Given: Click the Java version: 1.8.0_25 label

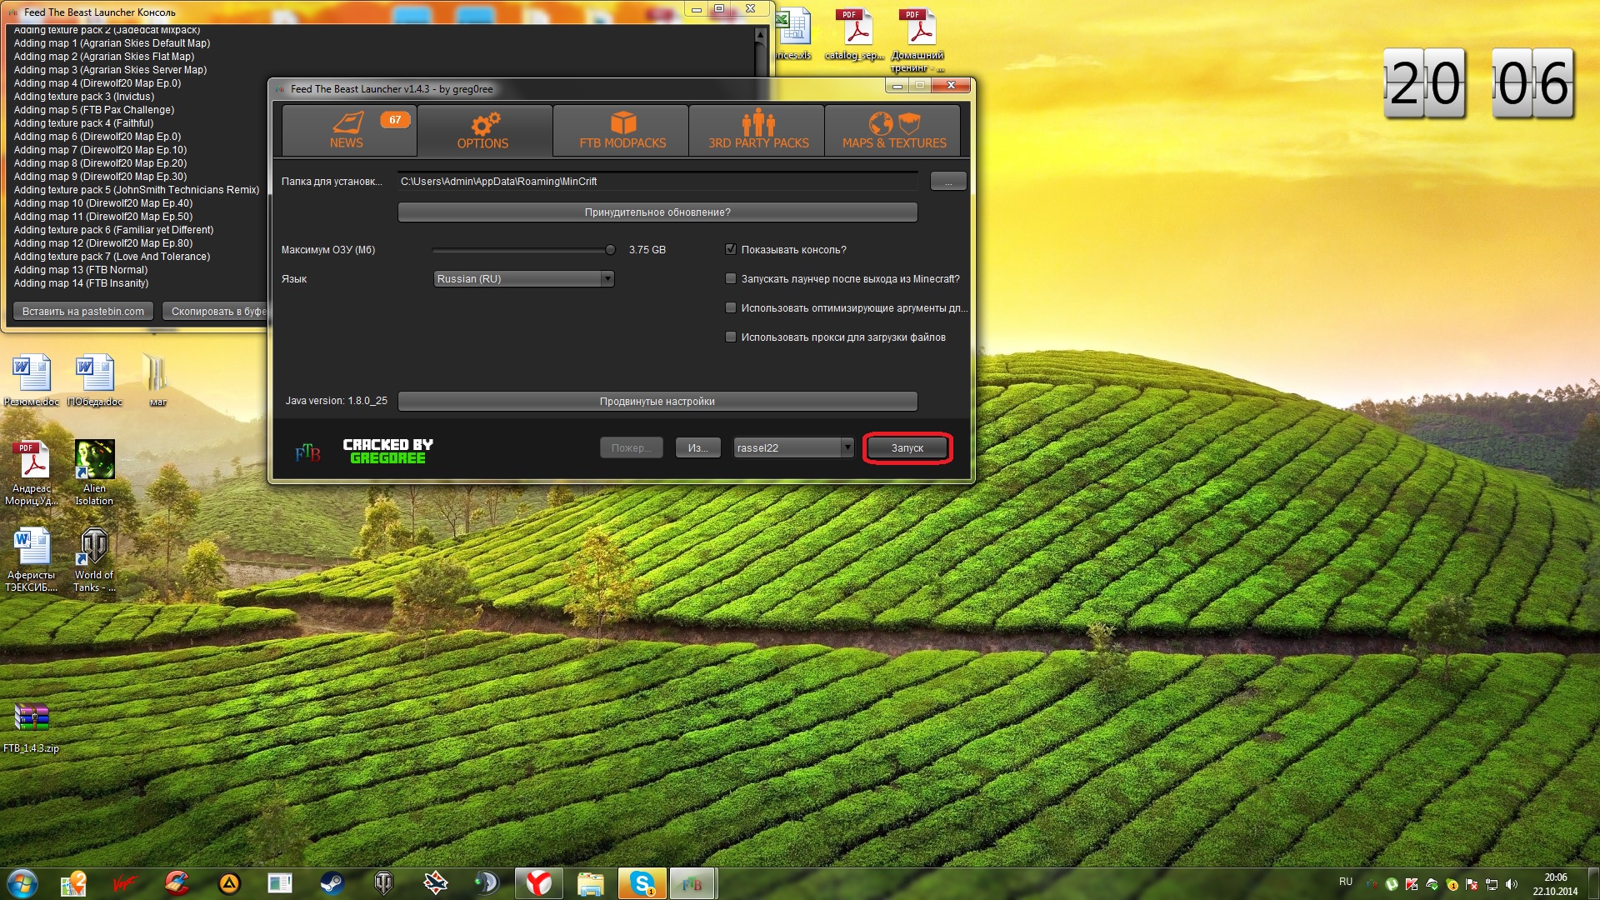Looking at the screenshot, I should click(336, 401).
